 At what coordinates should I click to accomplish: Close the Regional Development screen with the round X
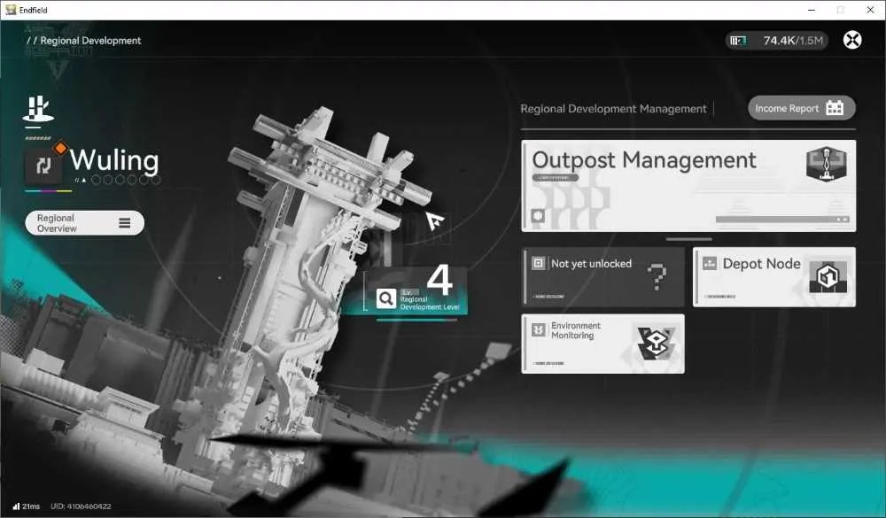tap(852, 40)
